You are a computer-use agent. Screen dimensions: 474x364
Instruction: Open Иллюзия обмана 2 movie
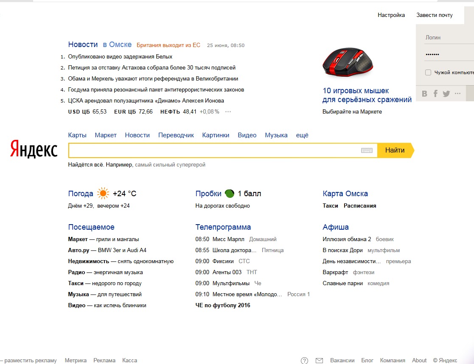pos(347,239)
